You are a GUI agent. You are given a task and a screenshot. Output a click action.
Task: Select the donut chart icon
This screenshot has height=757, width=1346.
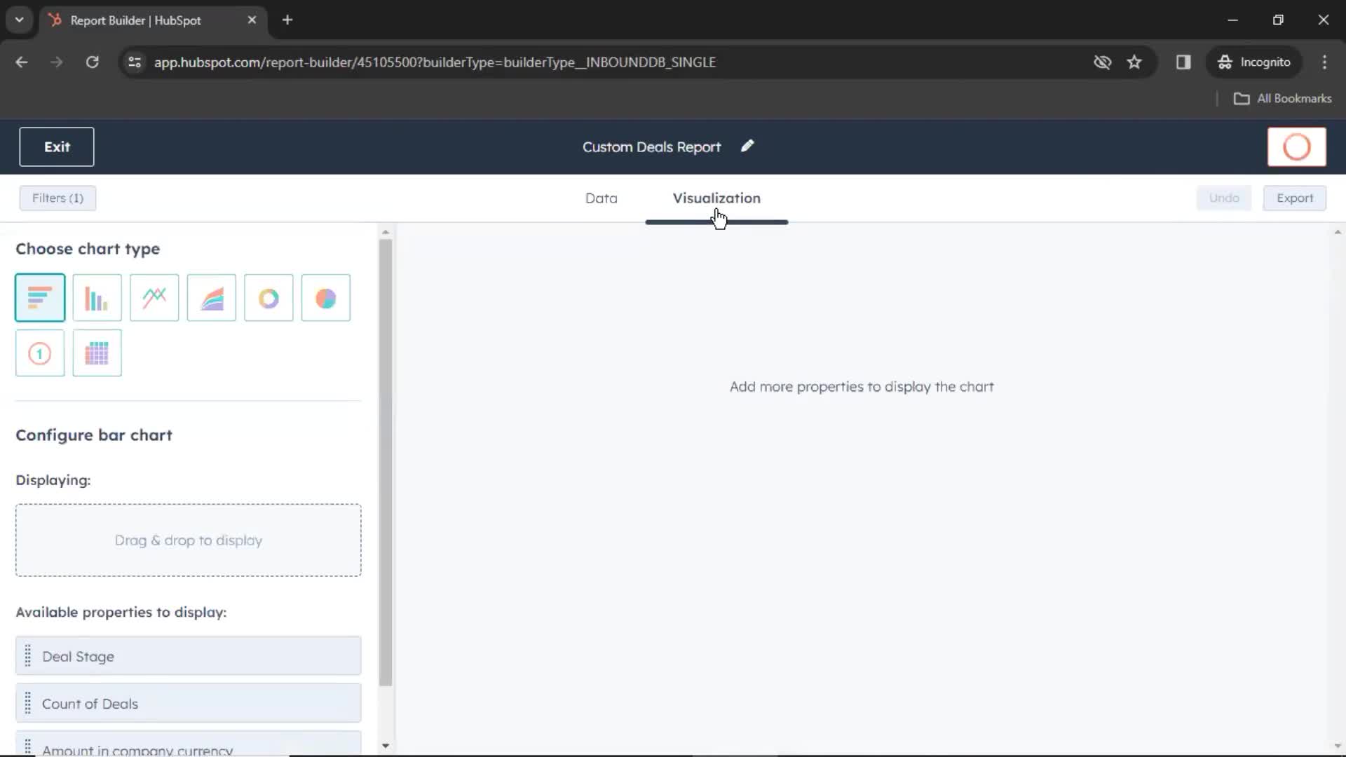click(268, 296)
